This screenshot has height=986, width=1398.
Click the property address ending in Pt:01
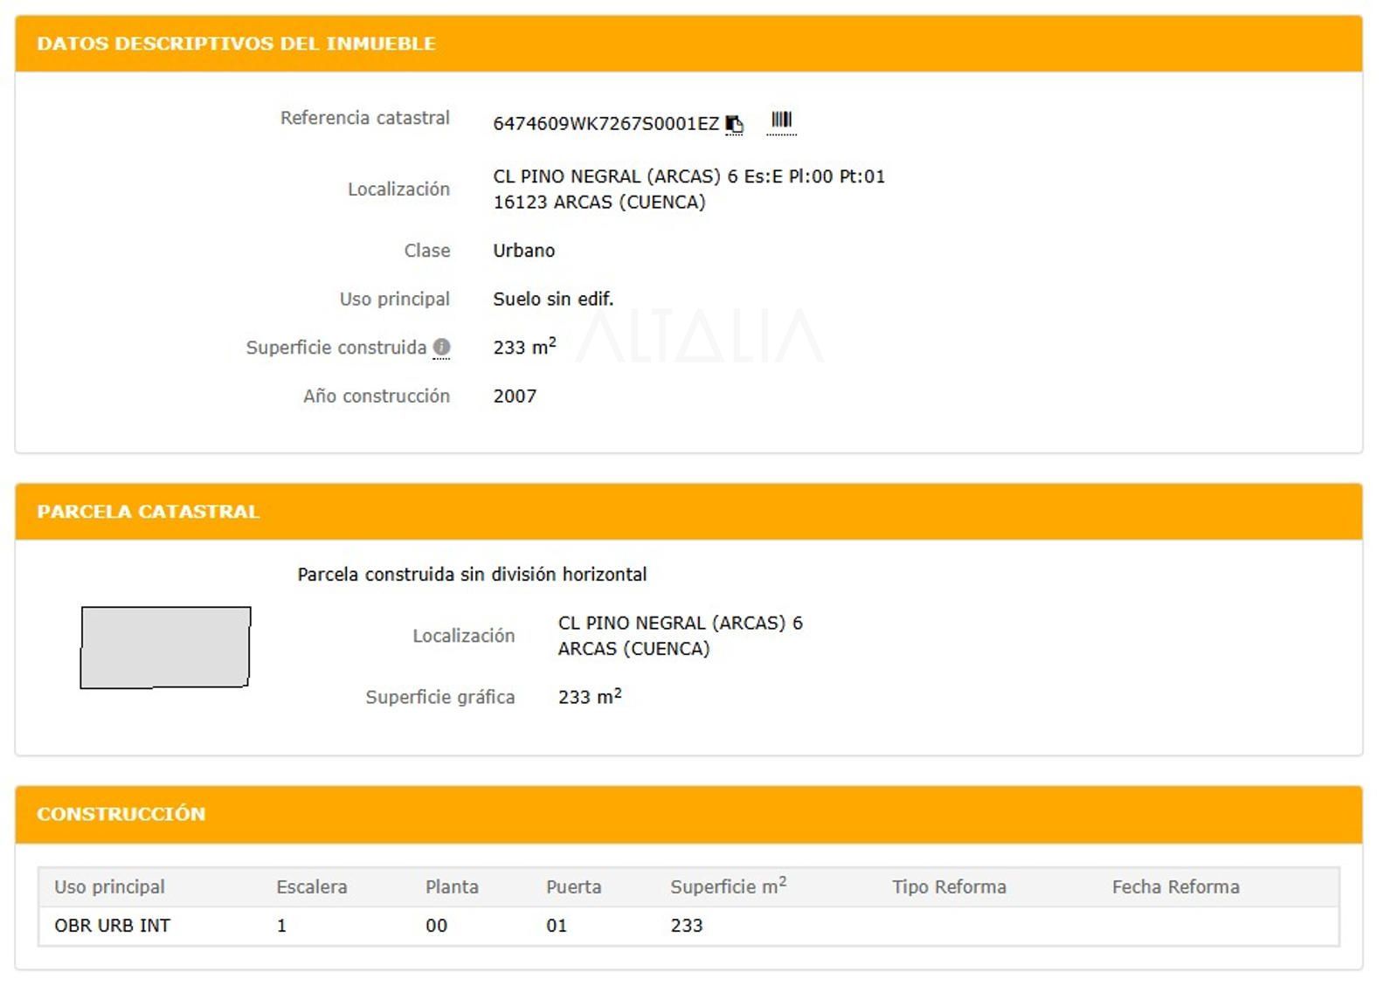689,176
